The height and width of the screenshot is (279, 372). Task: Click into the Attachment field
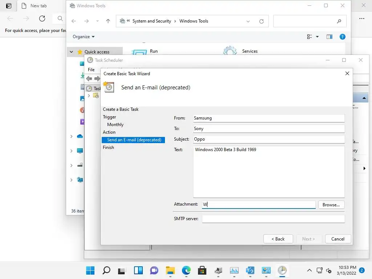click(259, 205)
